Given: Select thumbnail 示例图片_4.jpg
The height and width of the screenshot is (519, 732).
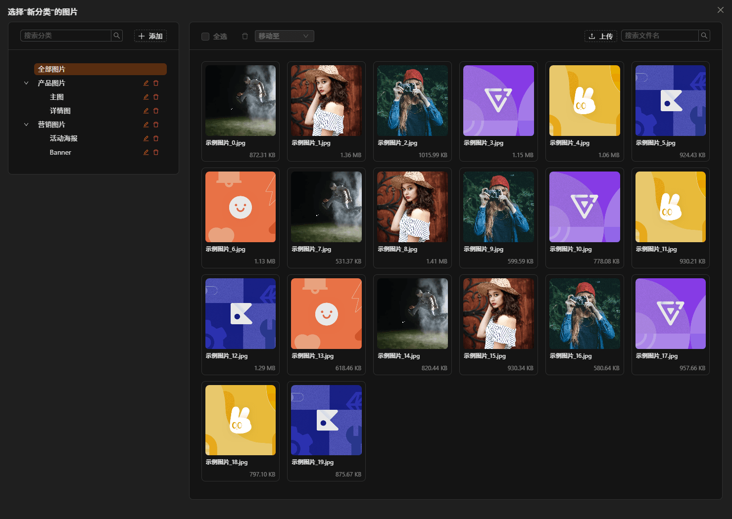Looking at the screenshot, I should click(x=585, y=101).
